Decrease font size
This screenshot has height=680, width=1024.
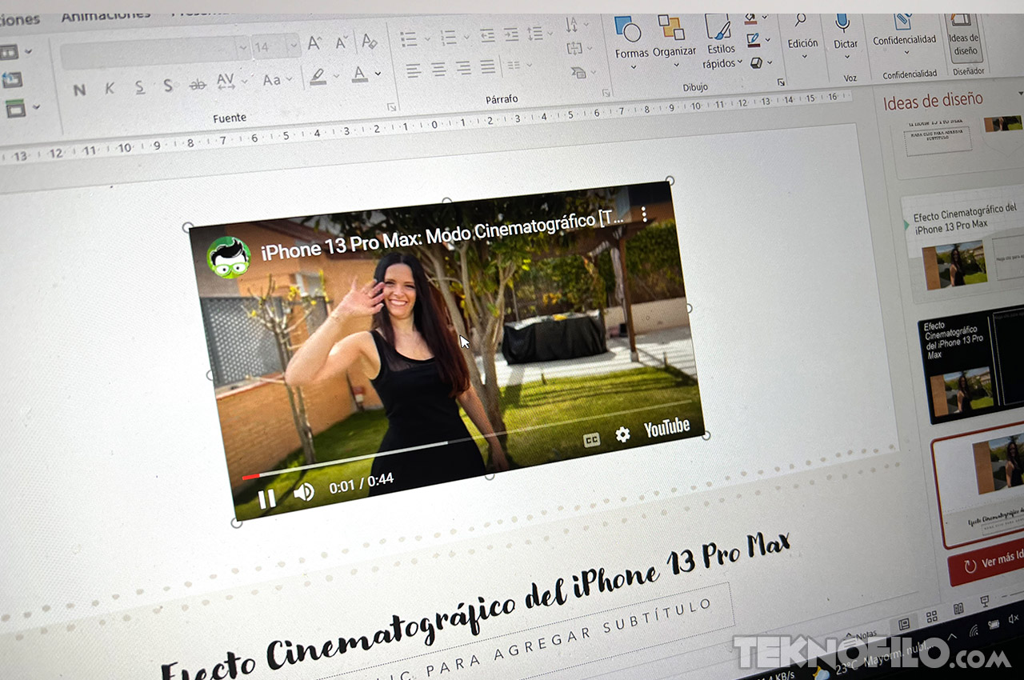click(x=342, y=42)
